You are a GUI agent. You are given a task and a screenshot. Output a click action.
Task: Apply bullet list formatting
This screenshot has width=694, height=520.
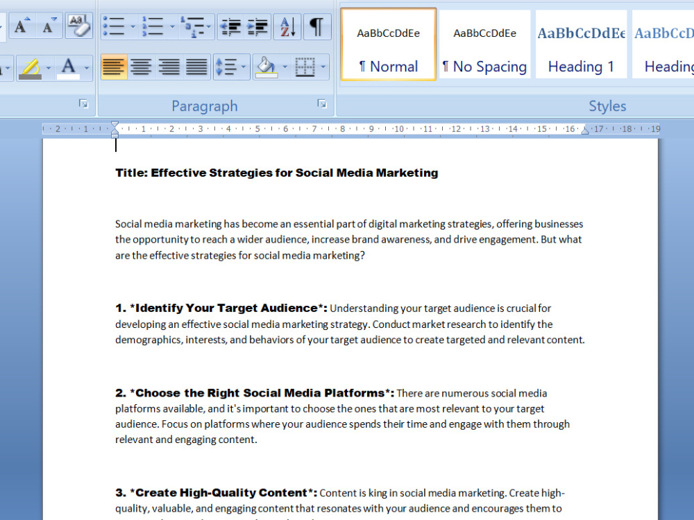pyautogui.click(x=114, y=27)
